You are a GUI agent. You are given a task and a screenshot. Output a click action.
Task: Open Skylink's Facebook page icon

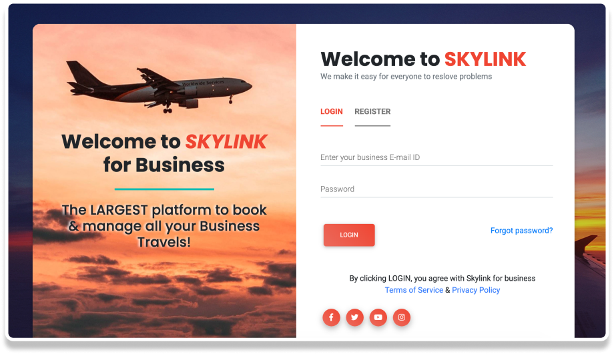331,317
